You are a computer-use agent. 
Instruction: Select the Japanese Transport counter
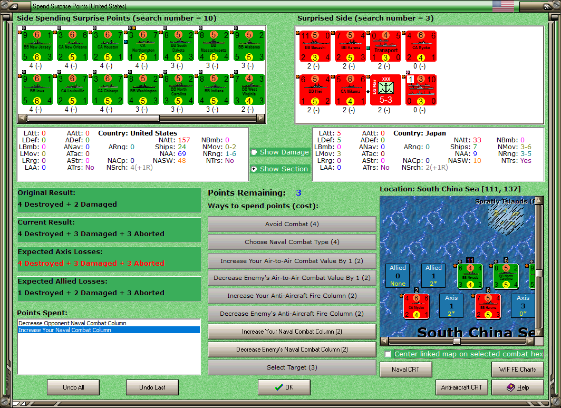[x=386, y=46]
